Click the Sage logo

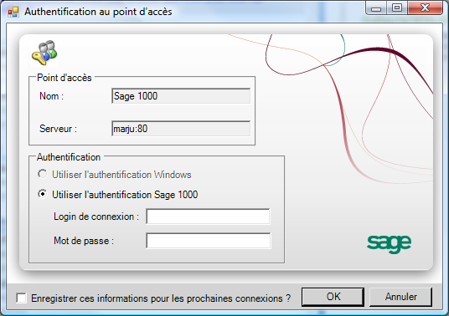pos(389,244)
